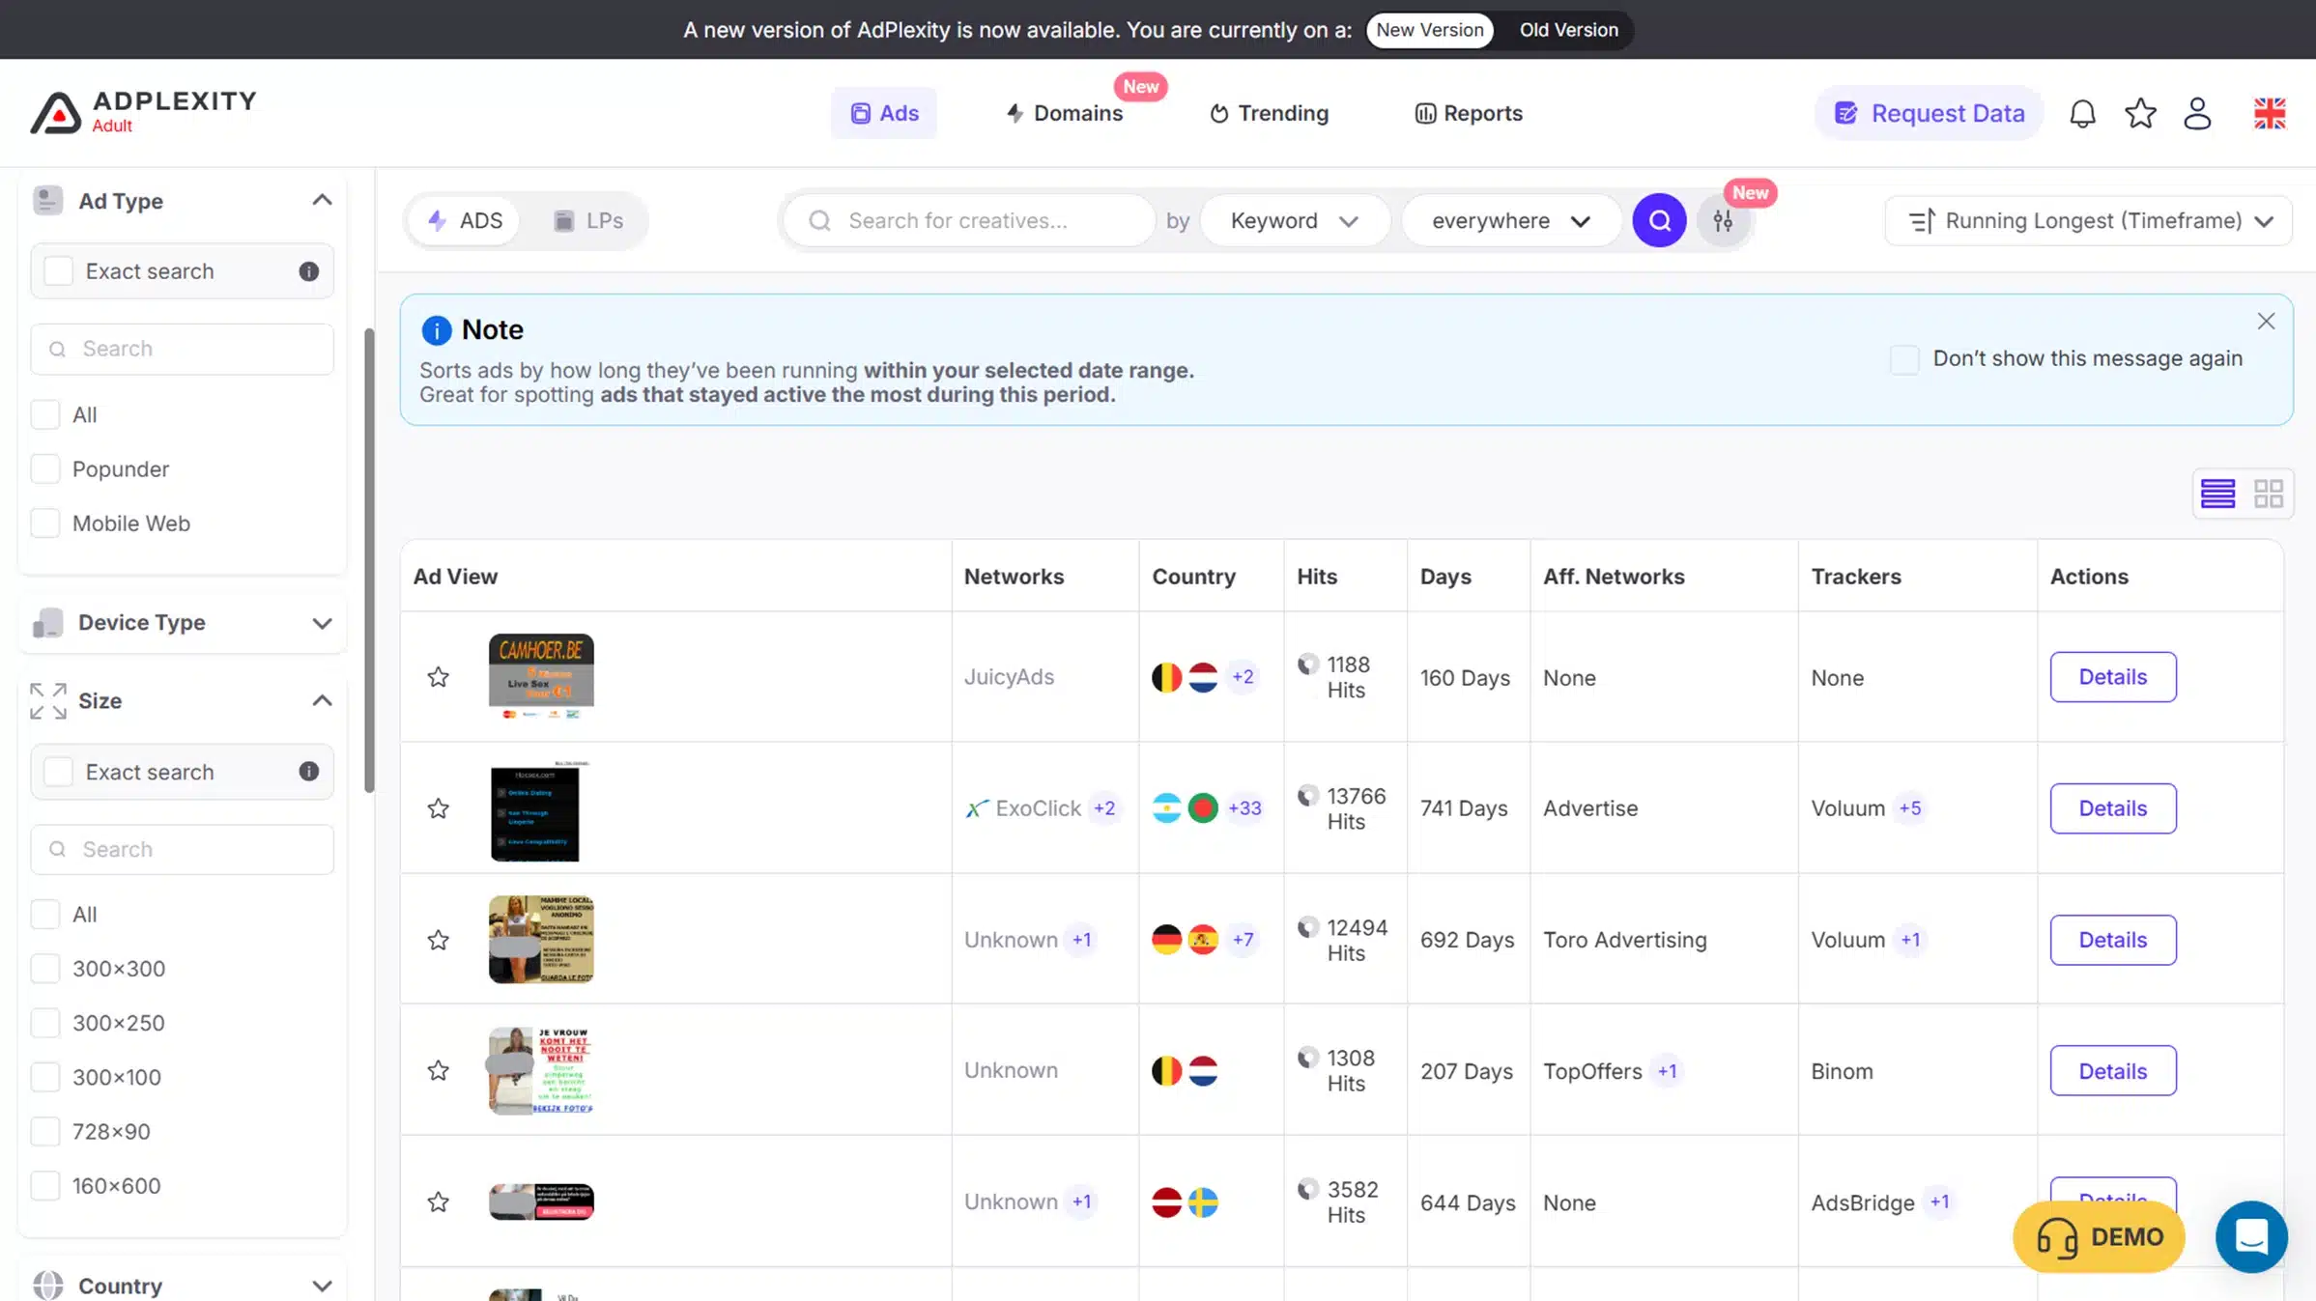Show info for Size exact search
The image size is (2316, 1301).
(309, 772)
